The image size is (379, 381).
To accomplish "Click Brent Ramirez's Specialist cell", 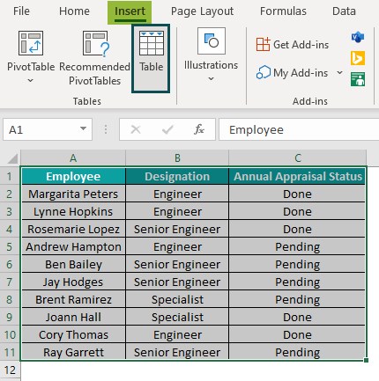I will [x=177, y=299].
